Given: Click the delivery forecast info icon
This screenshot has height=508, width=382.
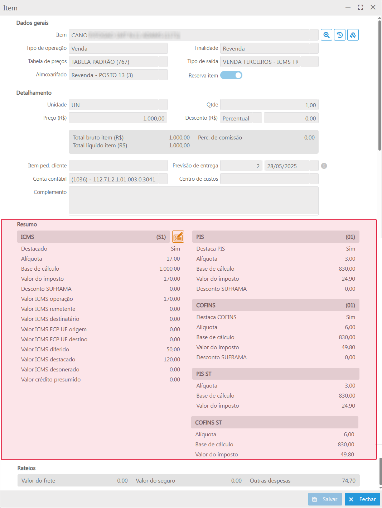Looking at the screenshot, I should click(x=324, y=166).
